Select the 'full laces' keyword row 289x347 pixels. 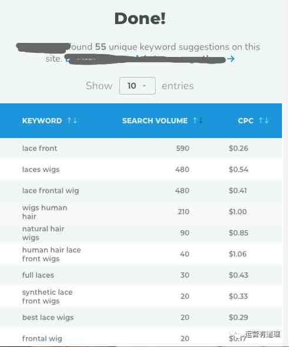coord(141,275)
